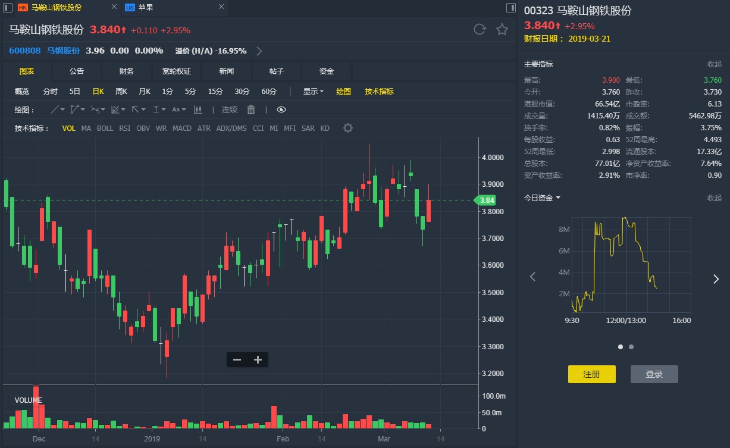
Task: Open the 今日资金 dropdown
Action: (542, 198)
